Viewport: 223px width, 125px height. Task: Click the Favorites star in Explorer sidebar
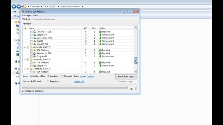[16, 22]
